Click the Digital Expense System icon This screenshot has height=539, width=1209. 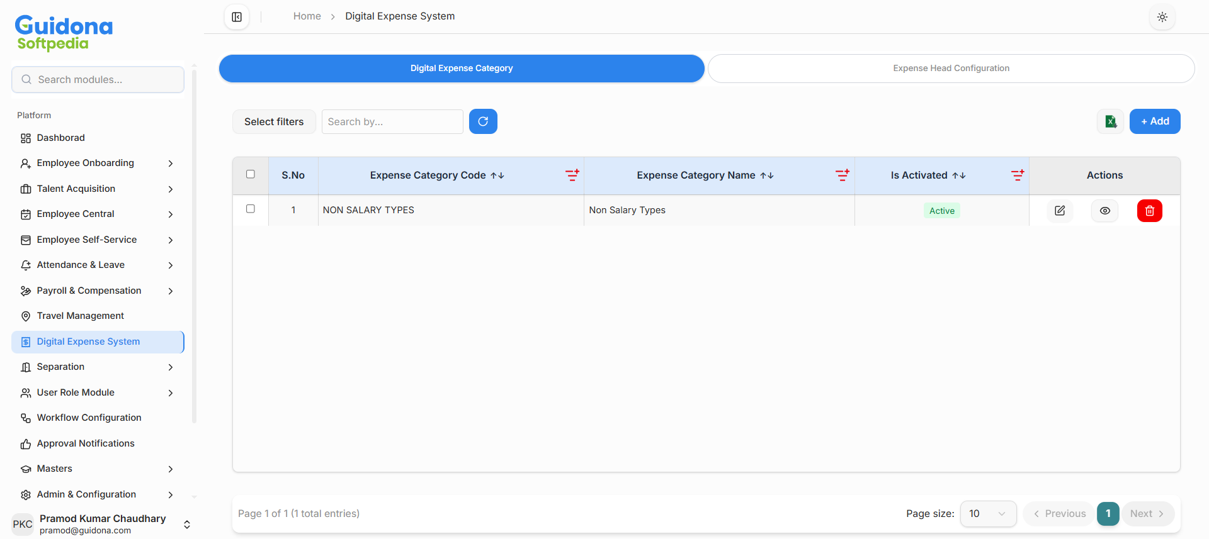(x=26, y=342)
